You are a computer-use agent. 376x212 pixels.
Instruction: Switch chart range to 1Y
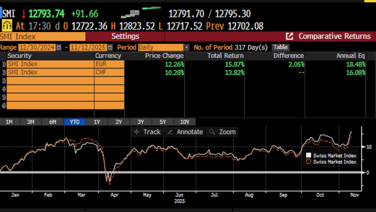[97, 122]
